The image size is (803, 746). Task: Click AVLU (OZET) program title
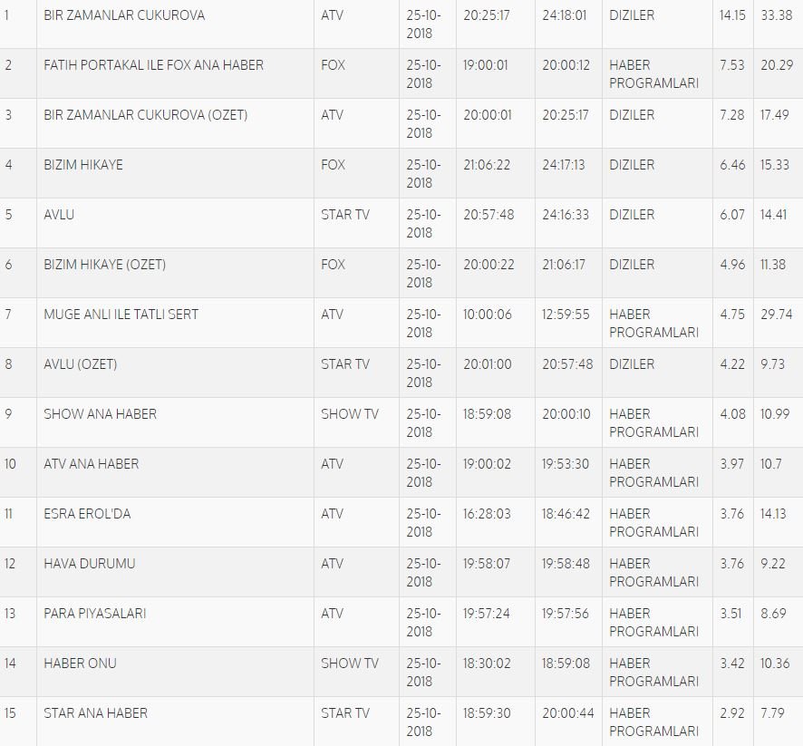click(80, 364)
